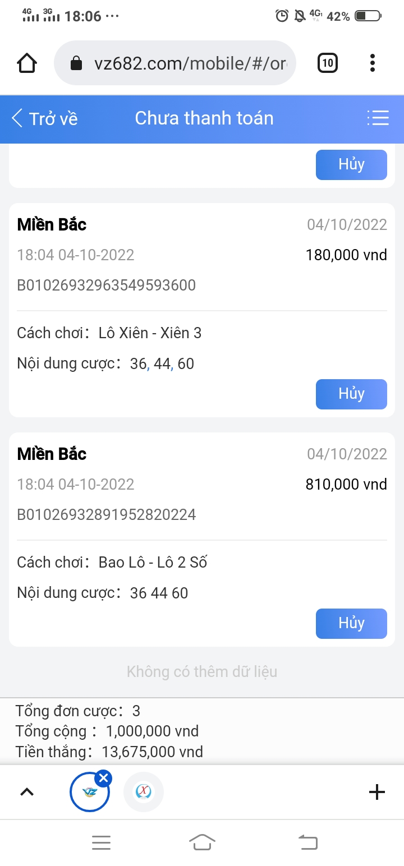The width and height of the screenshot is (404, 866).
Task: Select order number B01026932963549593600
Action: pos(107,285)
